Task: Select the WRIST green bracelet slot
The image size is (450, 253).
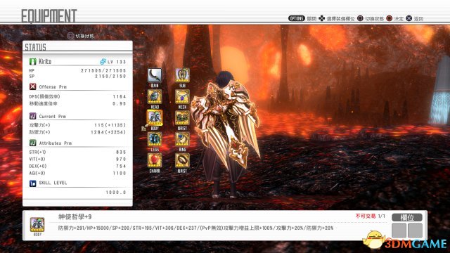Action: 182,118
